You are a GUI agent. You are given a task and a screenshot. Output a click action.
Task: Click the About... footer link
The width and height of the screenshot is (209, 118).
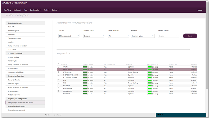(x=47, y=115)
